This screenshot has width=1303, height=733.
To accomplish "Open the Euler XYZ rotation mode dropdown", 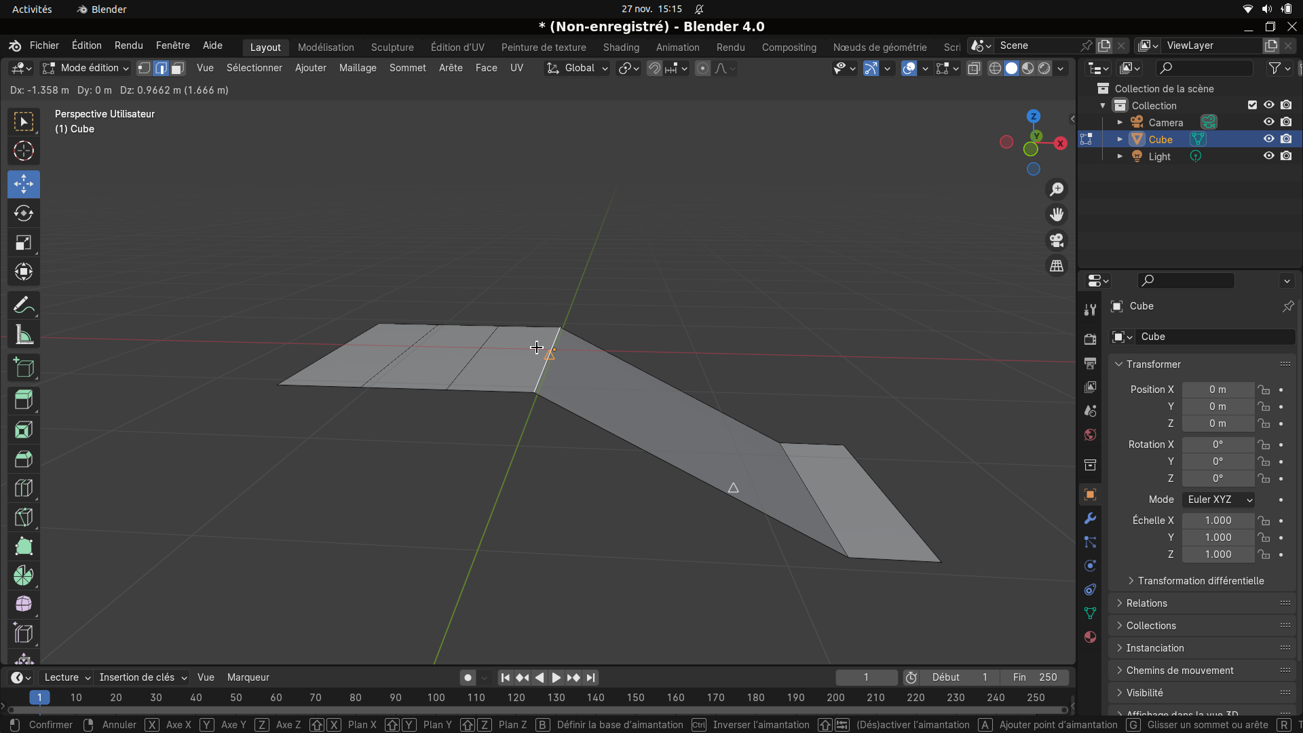I will 1219,500.
